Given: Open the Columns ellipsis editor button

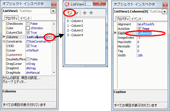Looking at the screenshot, I should (x=49, y=37).
